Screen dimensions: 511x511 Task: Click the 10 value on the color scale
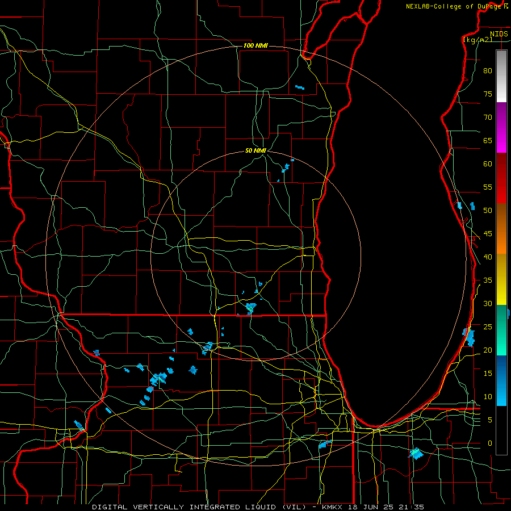pyautogui.click(x=488, y=397)
